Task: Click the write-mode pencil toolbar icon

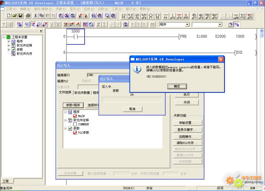Action: click(33, 25)
